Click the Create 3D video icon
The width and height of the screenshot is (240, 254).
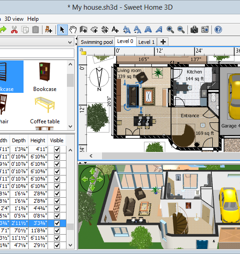[x=205, y=30]
